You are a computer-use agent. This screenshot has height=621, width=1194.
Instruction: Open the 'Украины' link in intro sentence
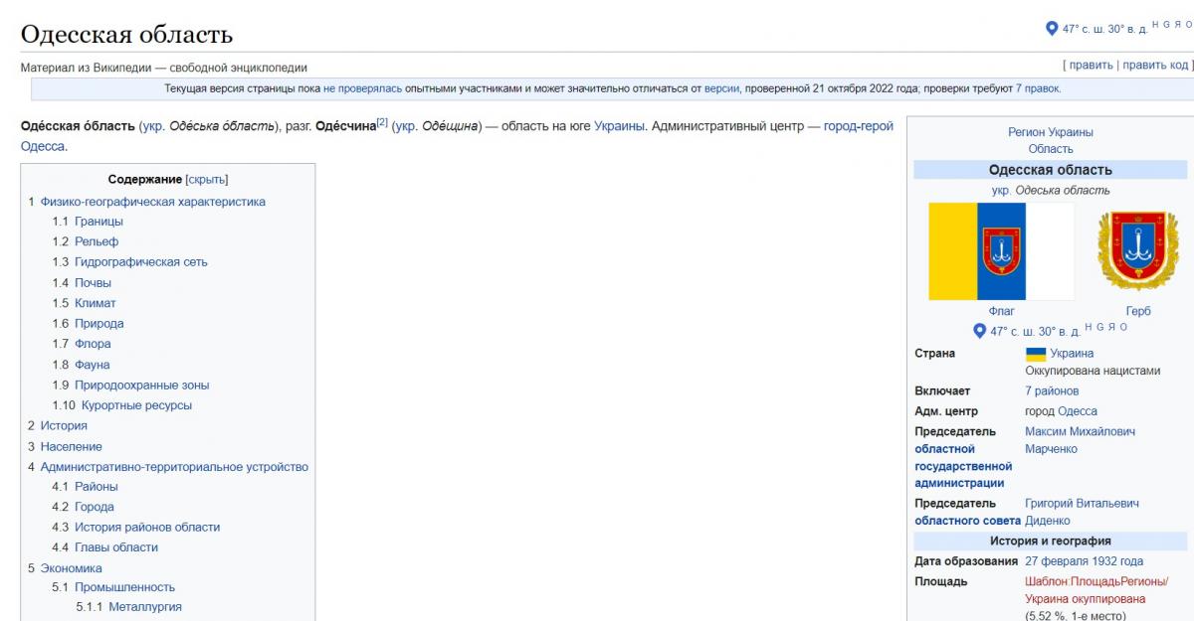click(x=619, y=126)
